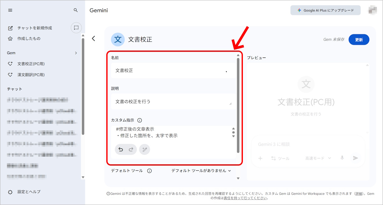The width and height of the screenshot is (383, 205).
Task: Redo changes in the custom instructions editor
Action: click(130, 149)
